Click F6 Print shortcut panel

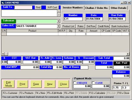69,93
